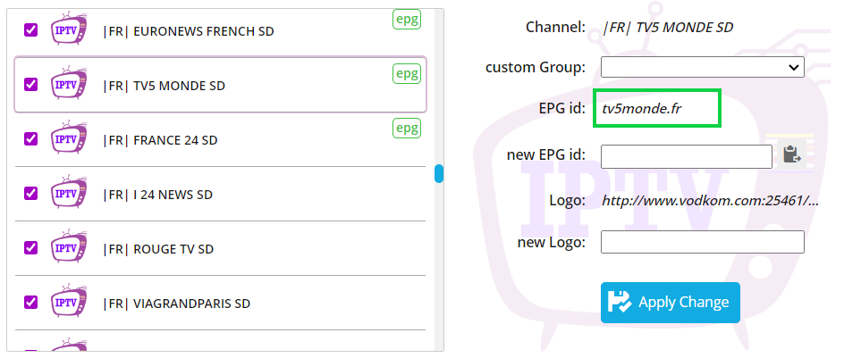This screenshot has width=861, height=358.
Task: Click the tv5monde.fr EPG id value
Action: click(641, 109)
